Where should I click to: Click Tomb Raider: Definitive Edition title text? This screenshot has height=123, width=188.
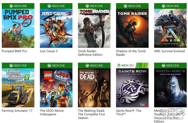click(90, 53)
